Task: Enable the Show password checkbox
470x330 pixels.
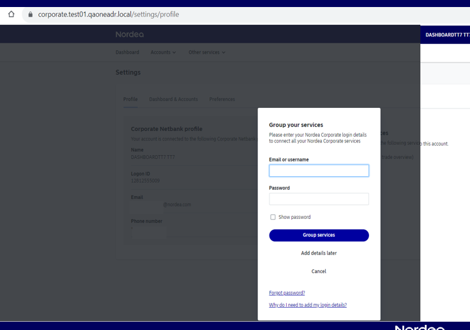Action: [273, 217]
